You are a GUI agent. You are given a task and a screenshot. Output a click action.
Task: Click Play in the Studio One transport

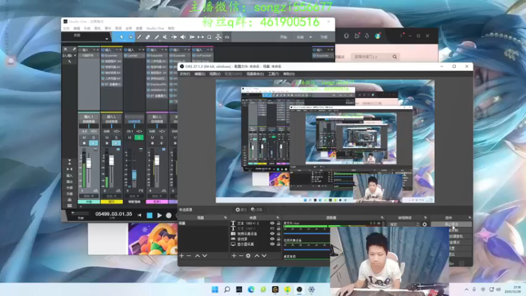pos(159,216)
